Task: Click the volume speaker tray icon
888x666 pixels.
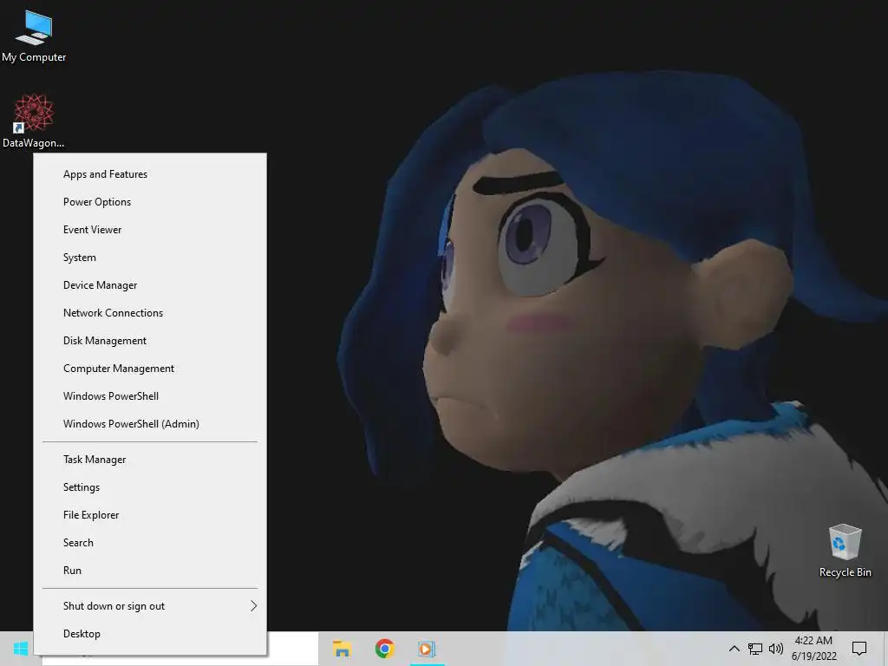Action: point(776,649)
